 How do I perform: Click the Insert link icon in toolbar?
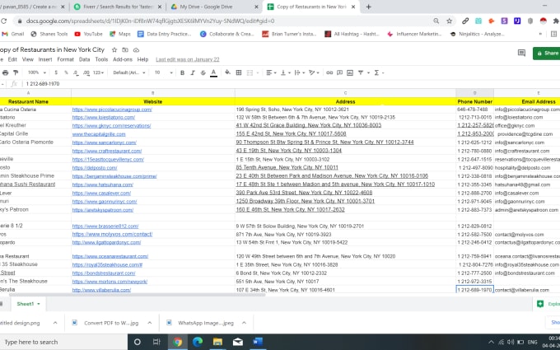click(x=329, y=72)
